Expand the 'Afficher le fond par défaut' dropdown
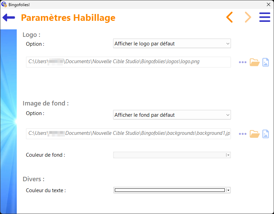 point(172,115)
